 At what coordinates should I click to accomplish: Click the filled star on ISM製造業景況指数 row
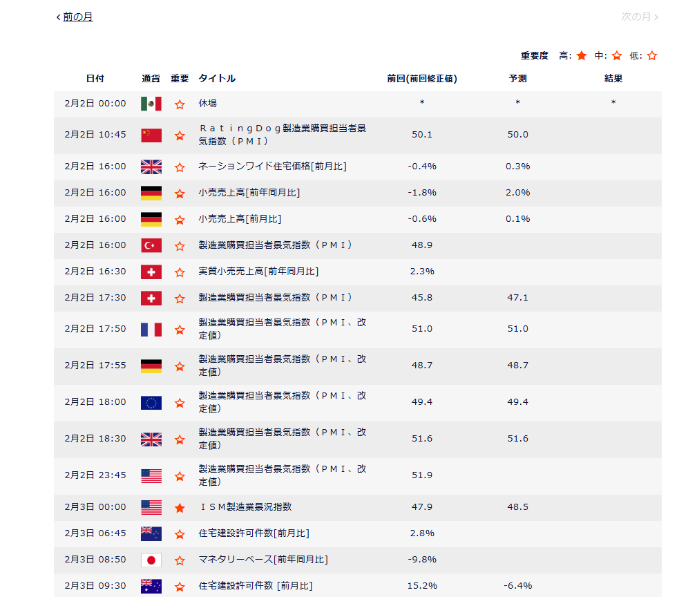click(180, 508)
